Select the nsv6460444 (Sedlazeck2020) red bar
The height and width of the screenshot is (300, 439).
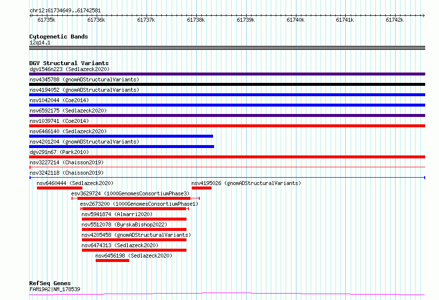(x=60, y=188)
